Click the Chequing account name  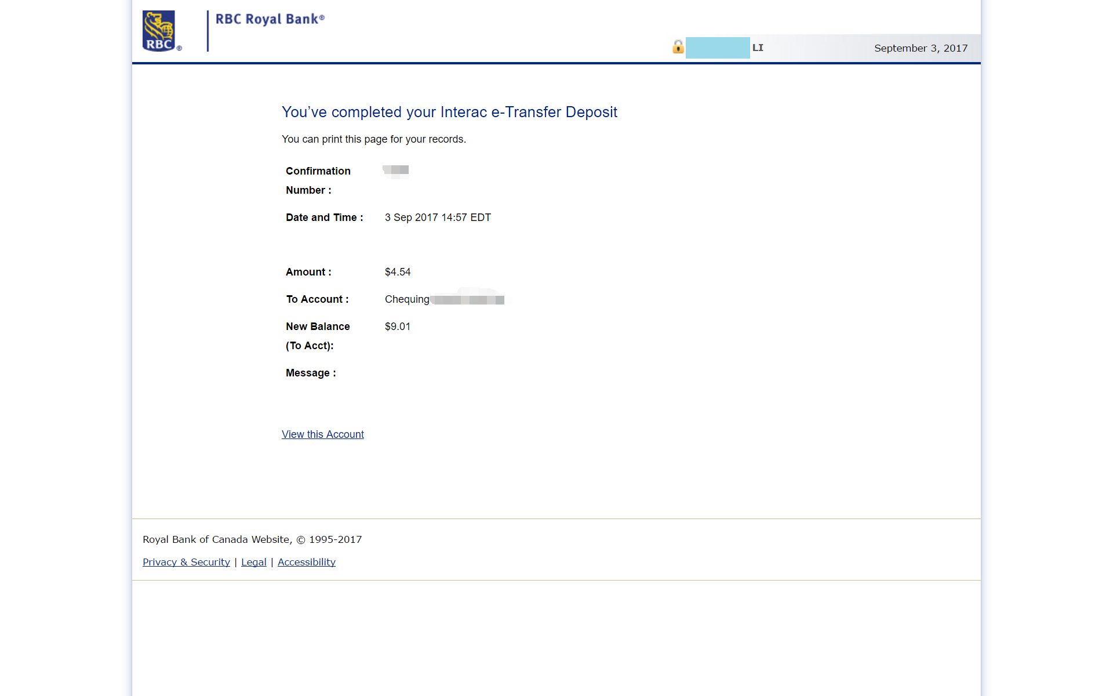coord(407,299)
